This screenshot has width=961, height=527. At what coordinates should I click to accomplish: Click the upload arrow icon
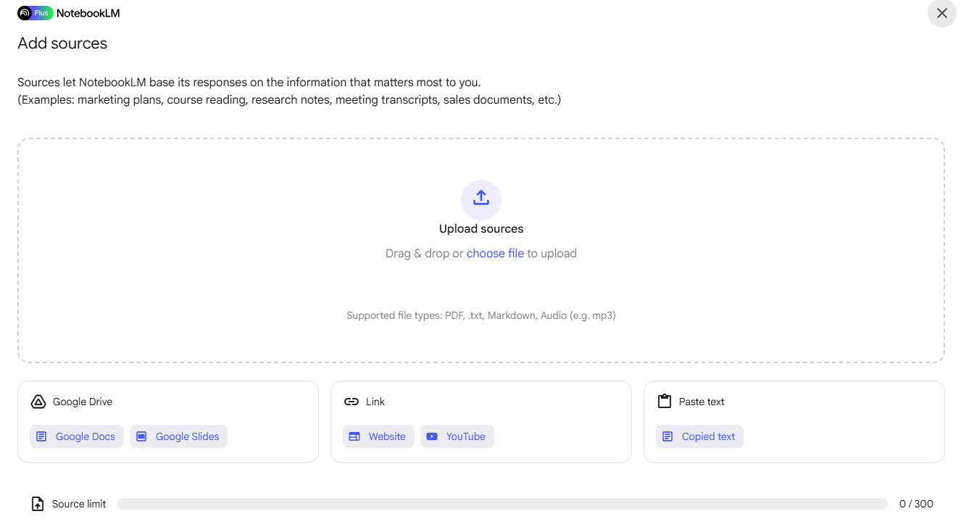click(481, 199)
